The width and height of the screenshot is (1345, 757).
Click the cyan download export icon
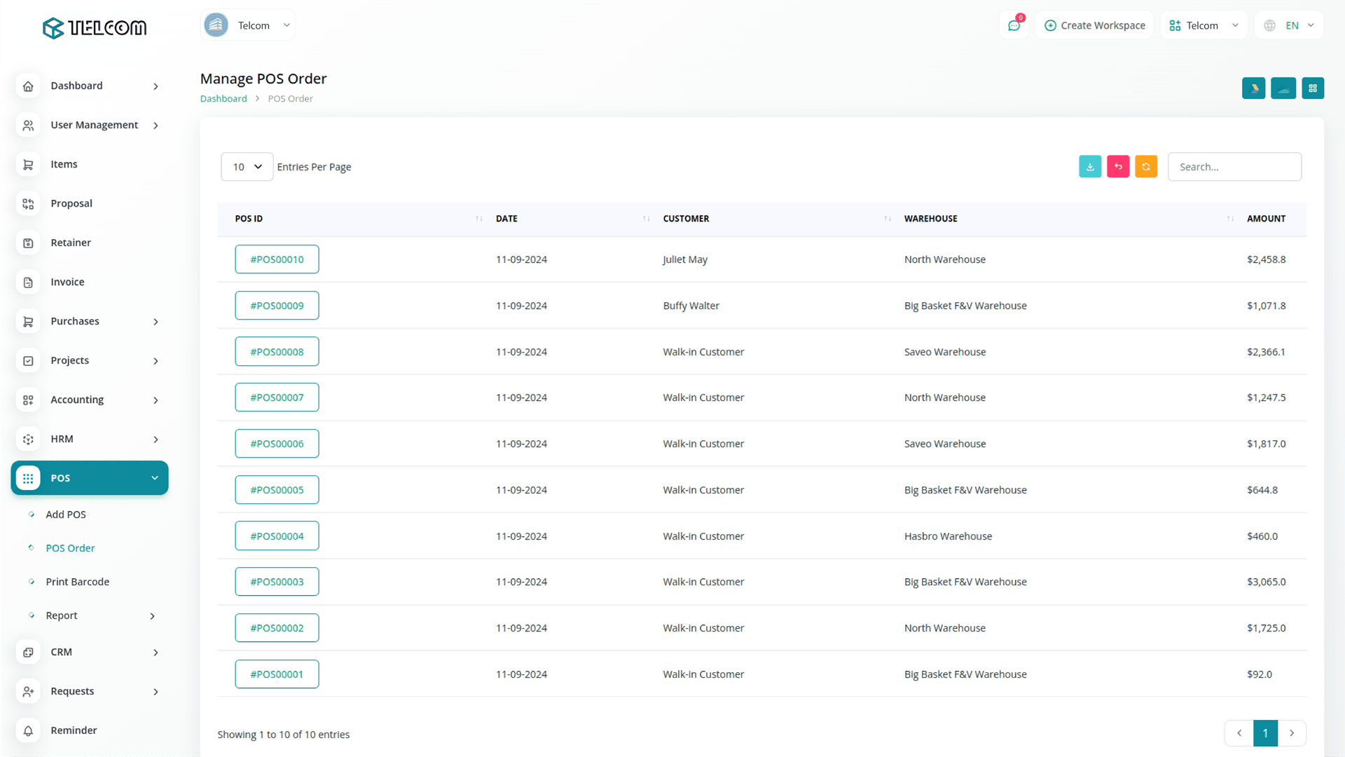tap(1090, 167)
